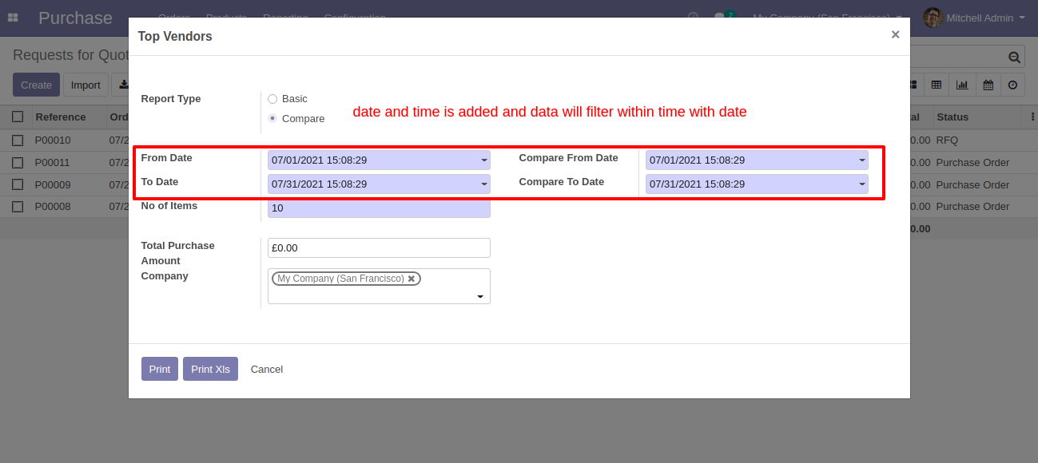Viewport: 1038px width, 463px height.
Task: Click the Print Xls button
Action: click(210, 369)
